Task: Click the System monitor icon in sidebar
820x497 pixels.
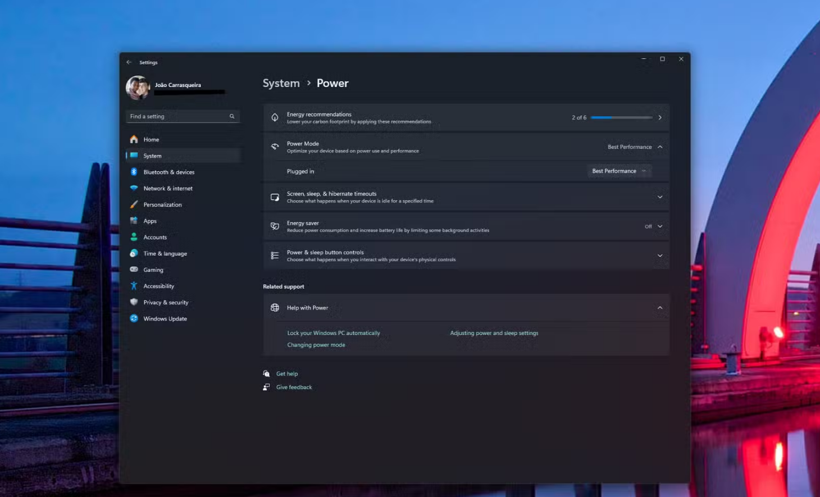Action: pos(134,156)
